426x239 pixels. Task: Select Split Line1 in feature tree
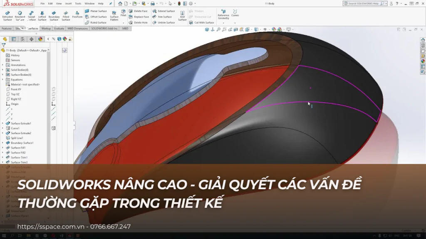click(x=15, y=138)
